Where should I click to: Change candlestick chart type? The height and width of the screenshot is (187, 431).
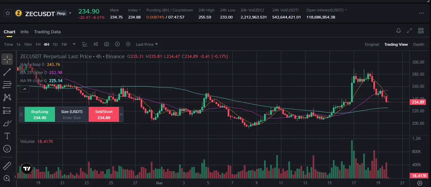coord(96,44)
